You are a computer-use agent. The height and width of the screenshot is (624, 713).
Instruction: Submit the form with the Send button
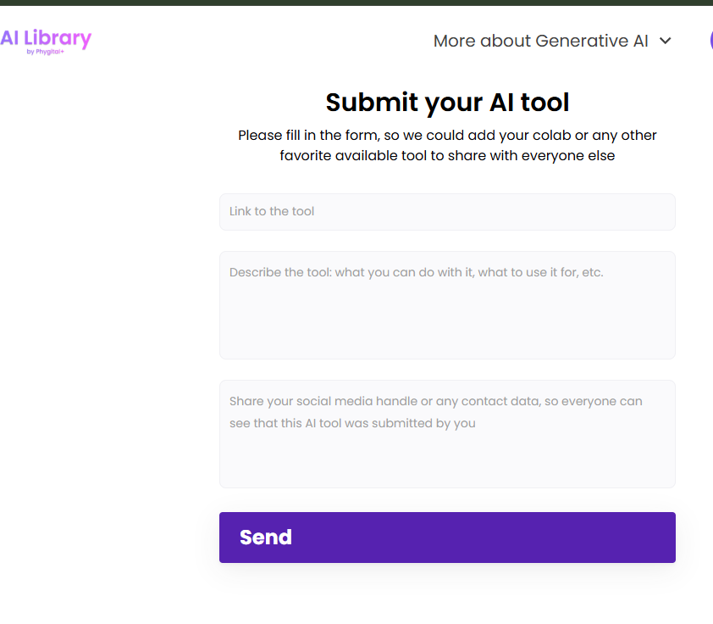coord(447,537)
